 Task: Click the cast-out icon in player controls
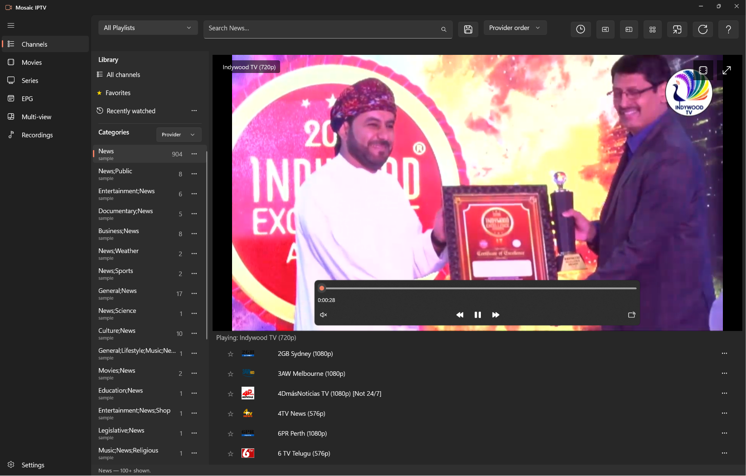tap(632, 315)
